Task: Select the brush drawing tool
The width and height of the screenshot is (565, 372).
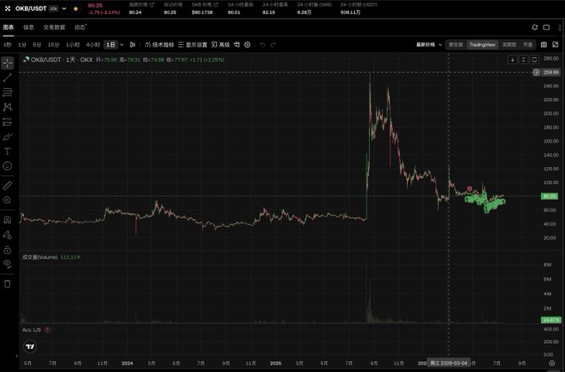Action: click(7, 137)
